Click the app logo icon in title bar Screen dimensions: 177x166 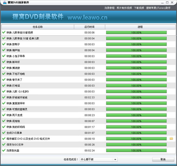(x=5, y=2)
